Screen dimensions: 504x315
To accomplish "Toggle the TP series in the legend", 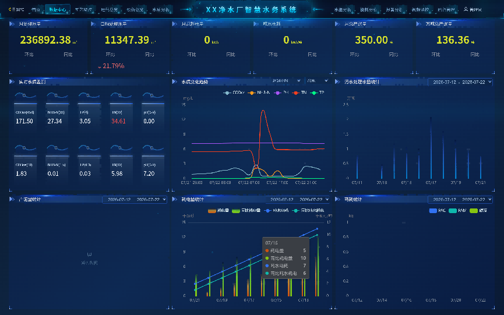I will [x=317, y=93].
